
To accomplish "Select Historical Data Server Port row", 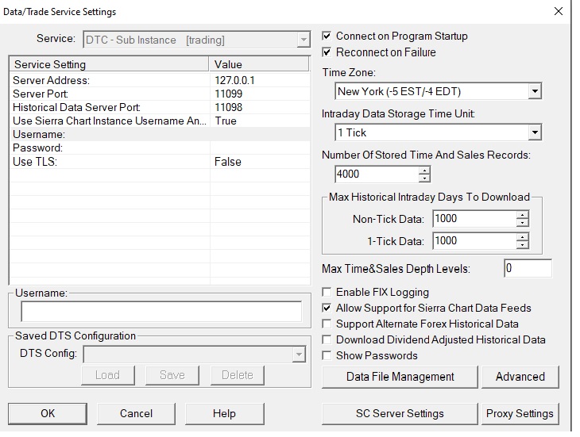I will [x=160, y=107].
